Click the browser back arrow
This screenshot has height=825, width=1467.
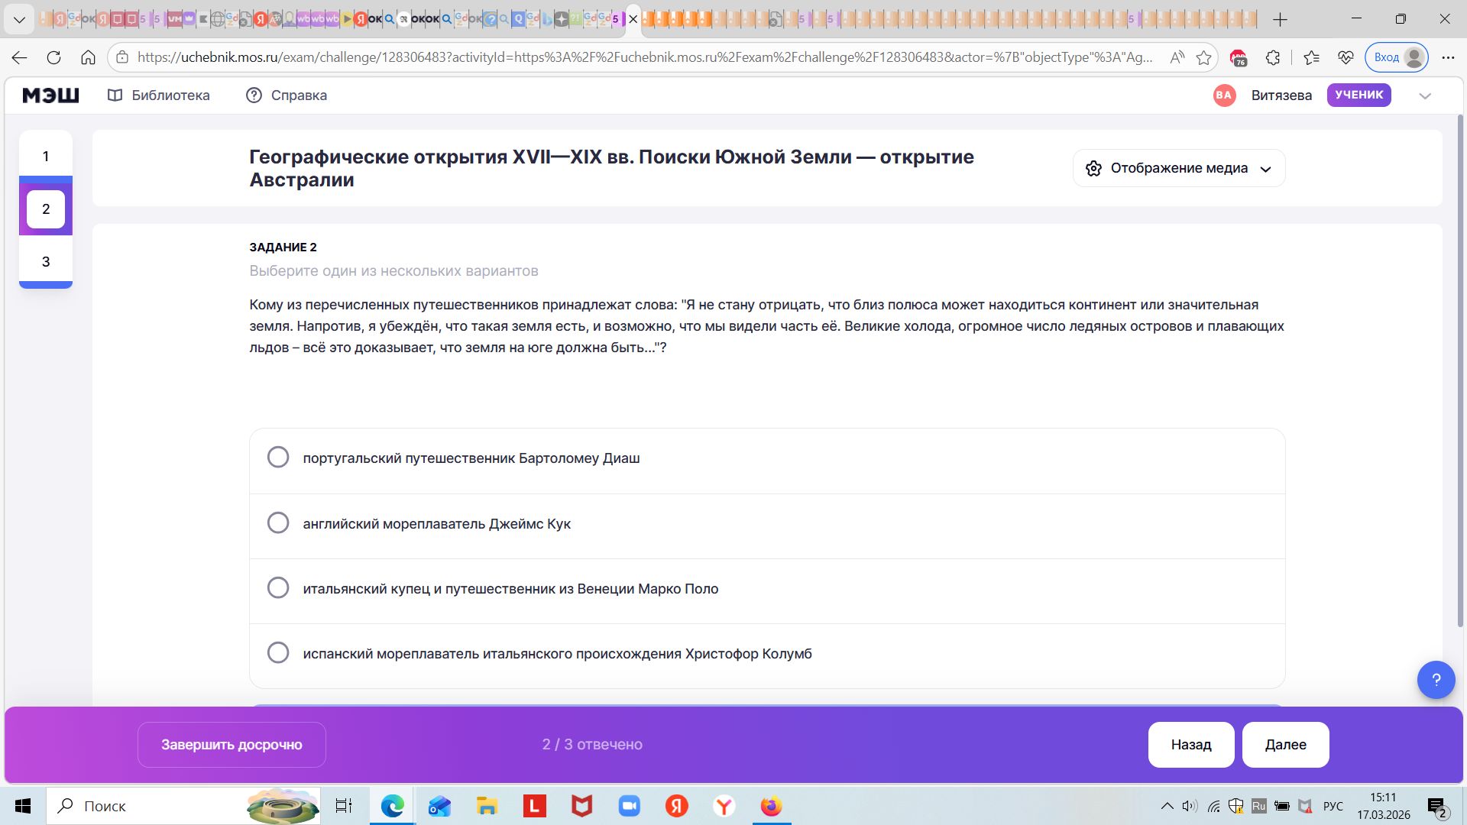coord(20,57)
